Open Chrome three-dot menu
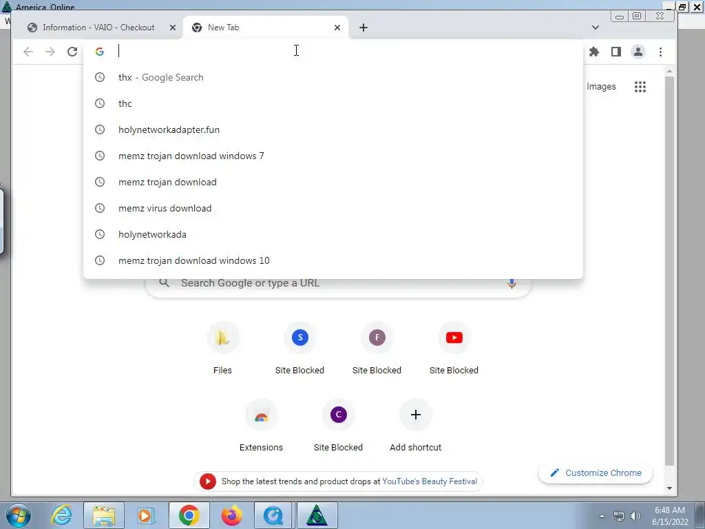705x529 pixels. (x=660, y=52)
